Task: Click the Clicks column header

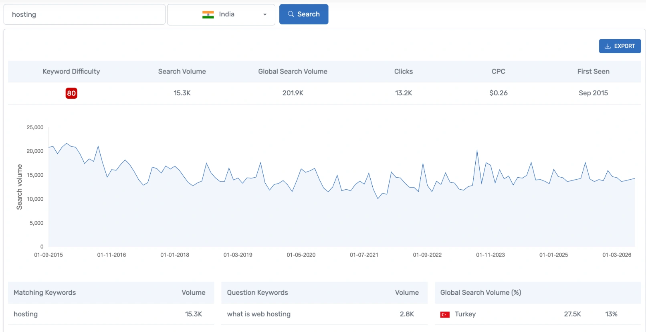Action: (404, 71)
